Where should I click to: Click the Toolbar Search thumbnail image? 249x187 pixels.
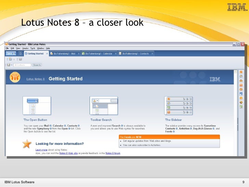pyautogui.click(x=104, y=105)
